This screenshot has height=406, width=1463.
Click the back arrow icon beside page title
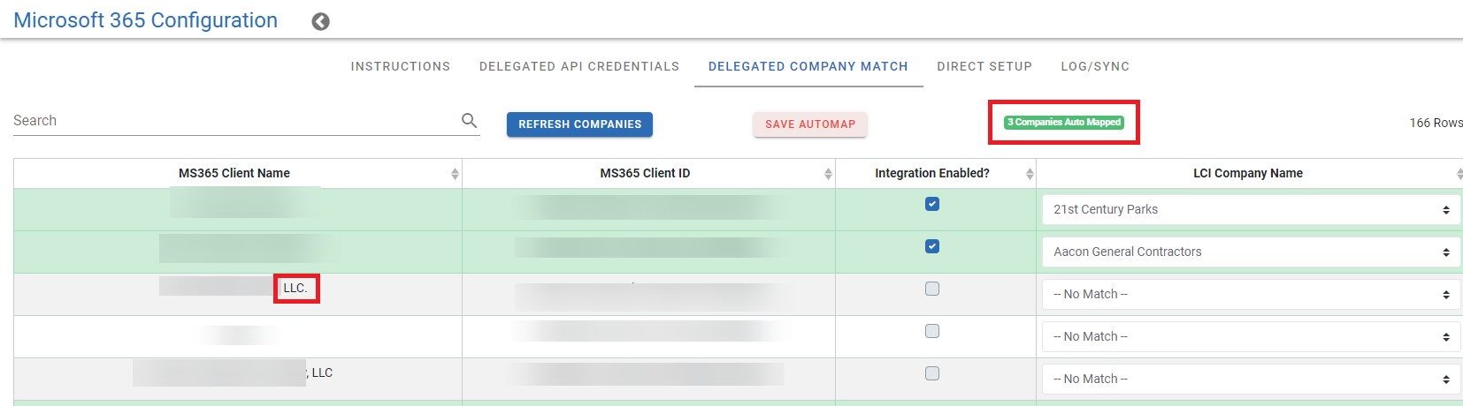pyautogui.click(x=321, y=21)
